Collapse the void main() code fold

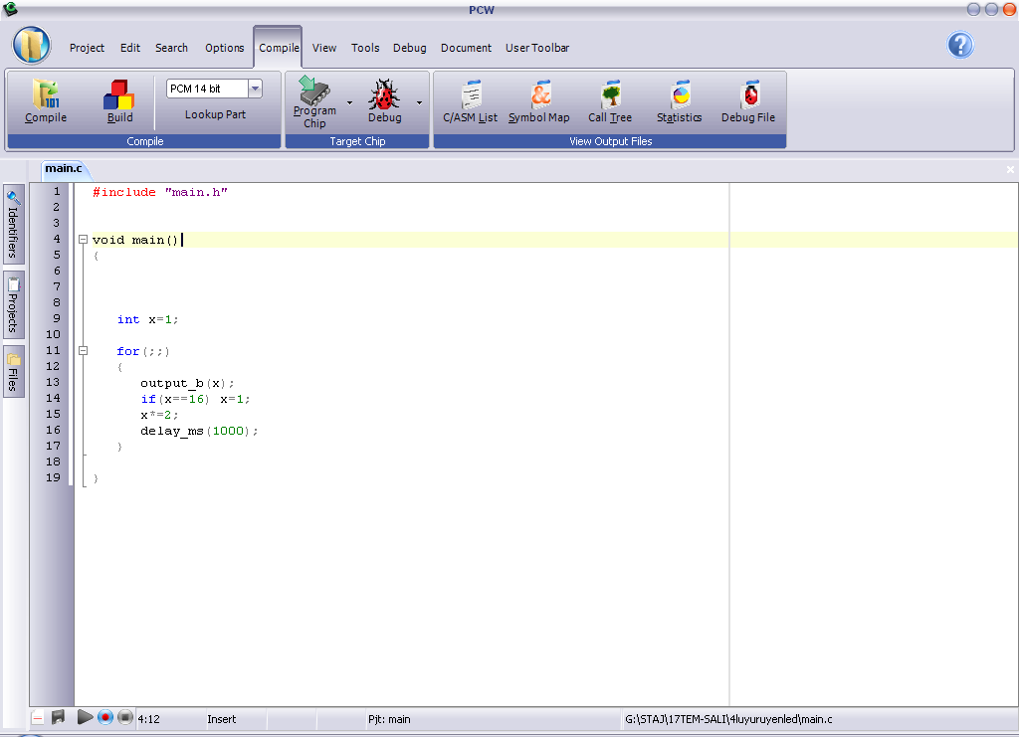pos(84,240)
